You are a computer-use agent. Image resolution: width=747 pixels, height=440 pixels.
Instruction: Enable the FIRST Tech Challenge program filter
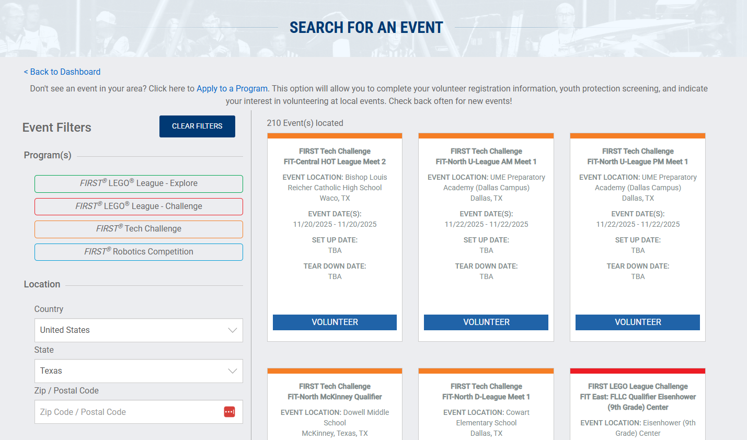click(139, 229)
